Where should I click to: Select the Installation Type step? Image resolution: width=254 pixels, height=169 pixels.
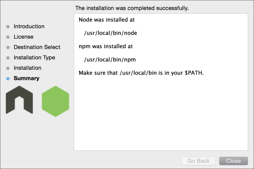[34, 58]
